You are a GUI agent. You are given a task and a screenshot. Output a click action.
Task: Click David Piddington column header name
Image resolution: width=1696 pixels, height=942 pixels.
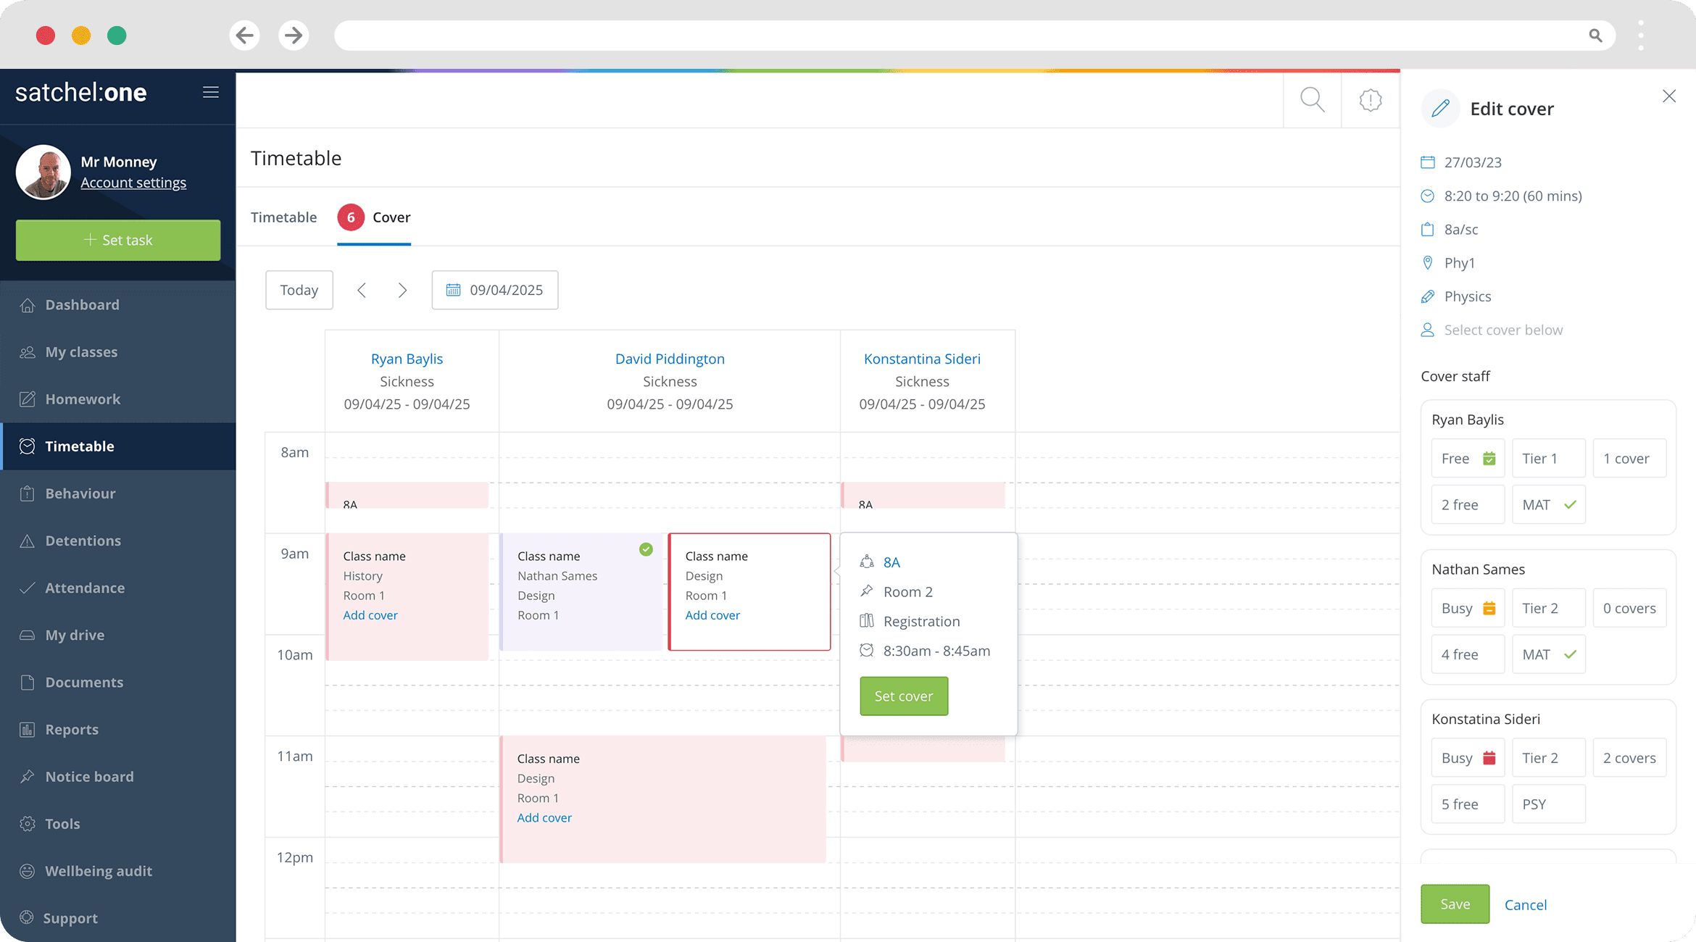[x=670, y=359]
